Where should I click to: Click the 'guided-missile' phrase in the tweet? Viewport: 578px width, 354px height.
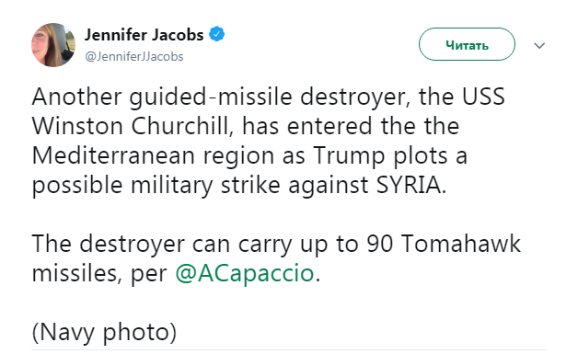[x=211, y=97]
